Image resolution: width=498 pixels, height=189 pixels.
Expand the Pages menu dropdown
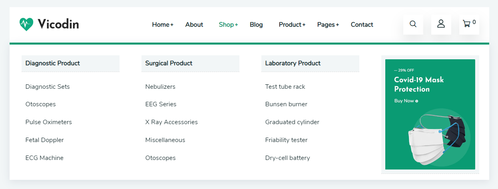[x=328, y=25]
